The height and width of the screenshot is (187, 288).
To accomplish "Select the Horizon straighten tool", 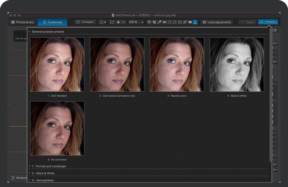I will point(165,22).
